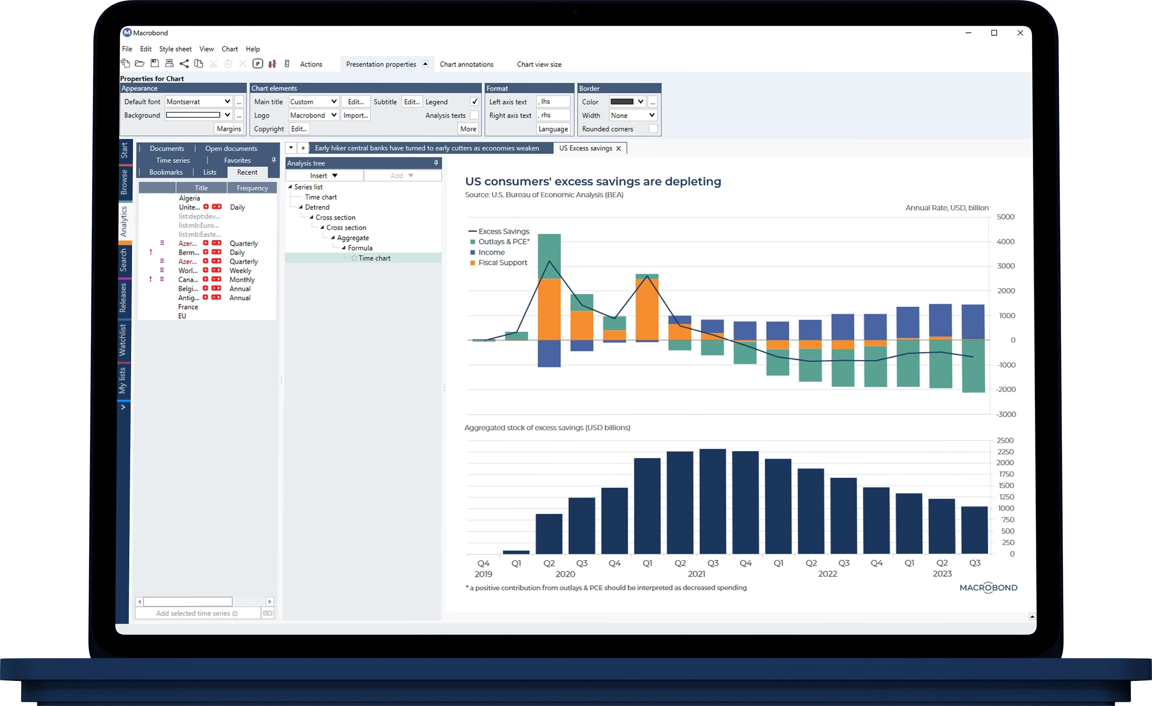Viewport: 1152px width, 706px height.
Task: Click the Open folder toolbar icon
Action: (x=139, y=63)
